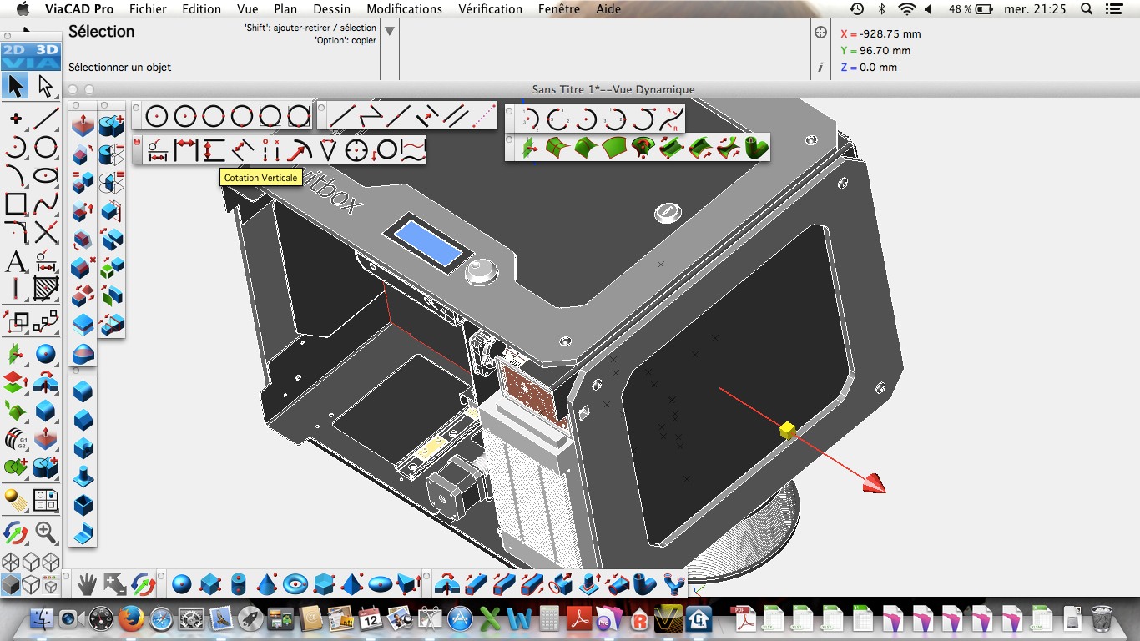Select the hand pan tool
Image resolution: width=1140 pixels, height=641 pixels.
(87, 583)
